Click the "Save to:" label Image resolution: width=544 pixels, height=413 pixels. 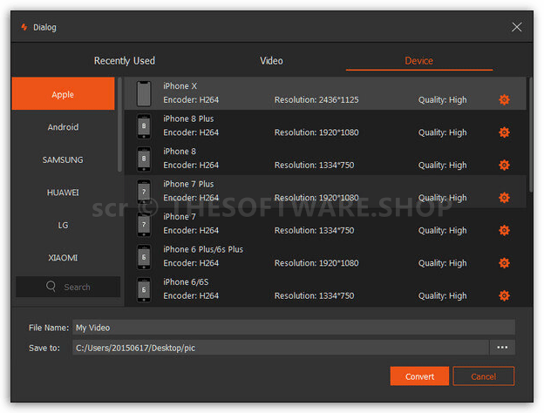(44, 348)
